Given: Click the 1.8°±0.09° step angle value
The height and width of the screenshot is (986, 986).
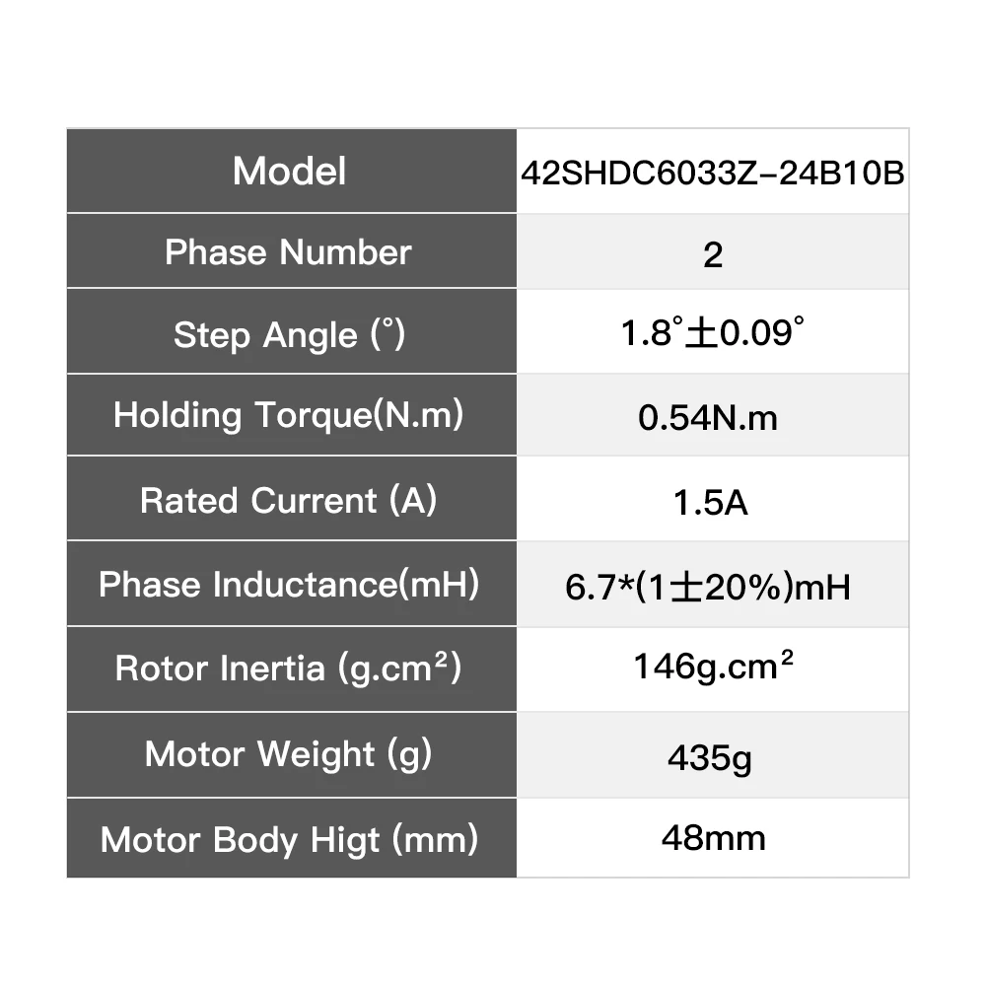Looking at the screenshot, I should point(712,332).
